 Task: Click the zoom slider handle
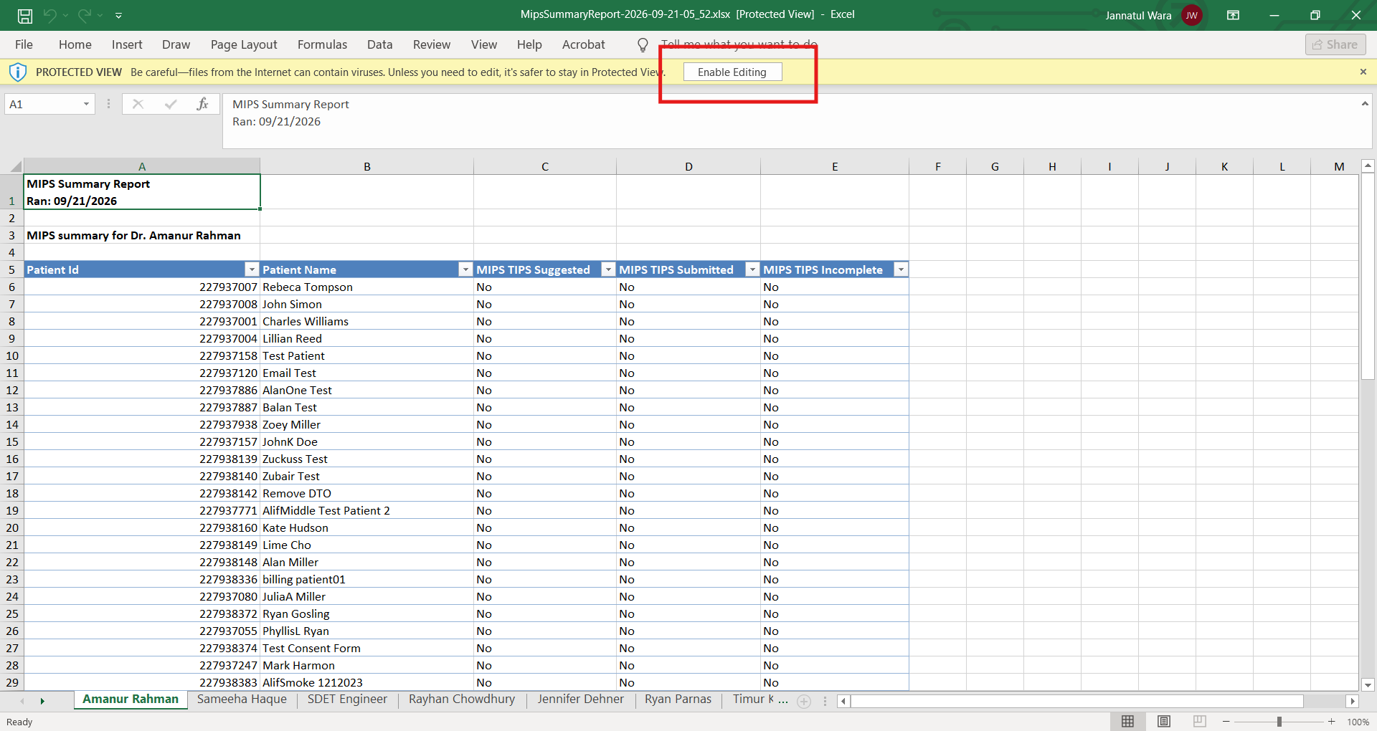[1279, 722]
